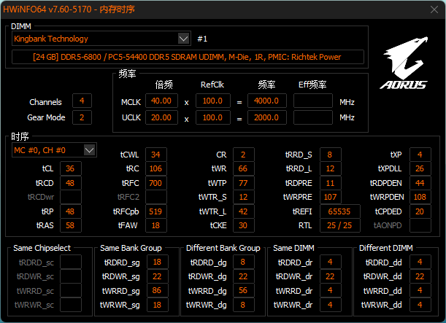
Task: Select the tRCD value 48
Action: pos(71,183)
